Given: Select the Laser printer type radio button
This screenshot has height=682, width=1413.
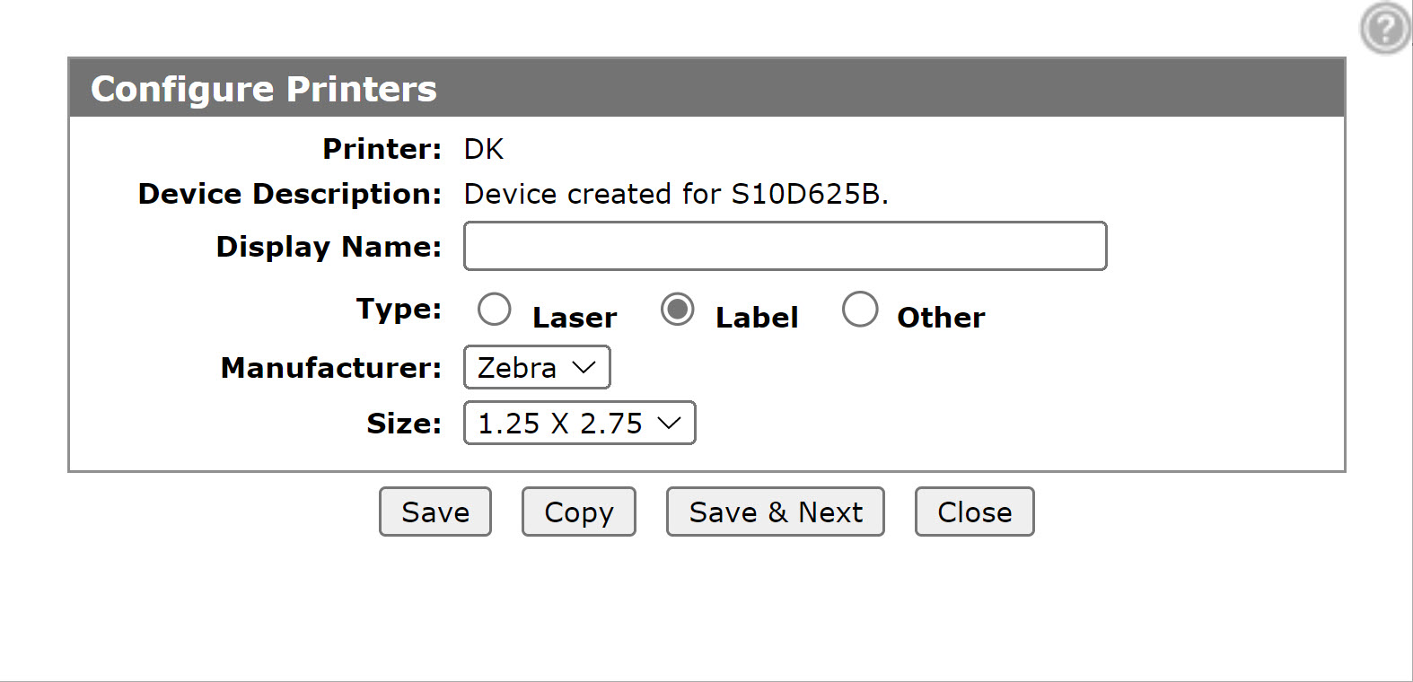Looking at the screenshot, I should coord(494,310).
